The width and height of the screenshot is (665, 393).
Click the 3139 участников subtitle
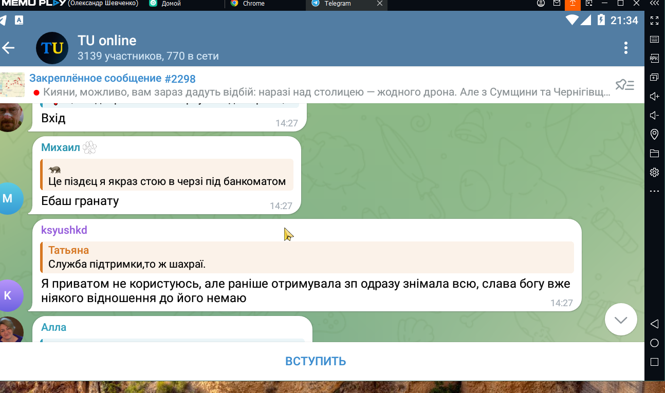[x=148, y=56]
